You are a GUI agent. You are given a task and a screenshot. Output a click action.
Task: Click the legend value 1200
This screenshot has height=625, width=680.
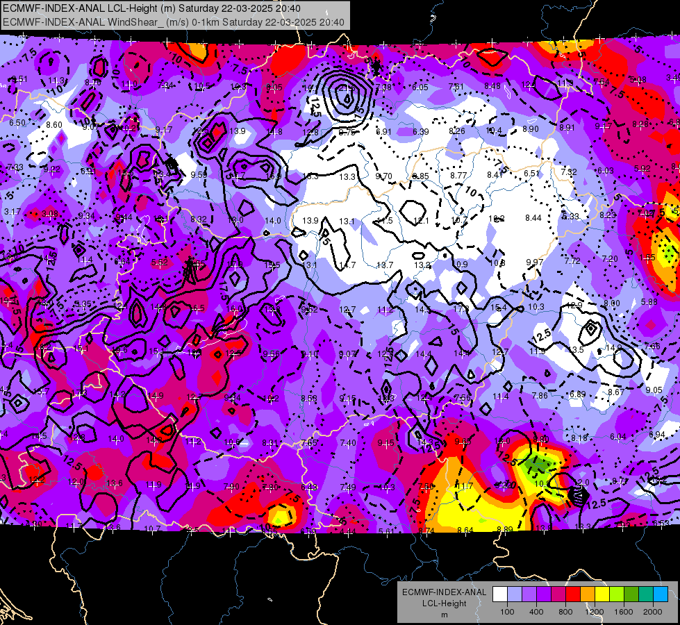[x=595, y=612]
